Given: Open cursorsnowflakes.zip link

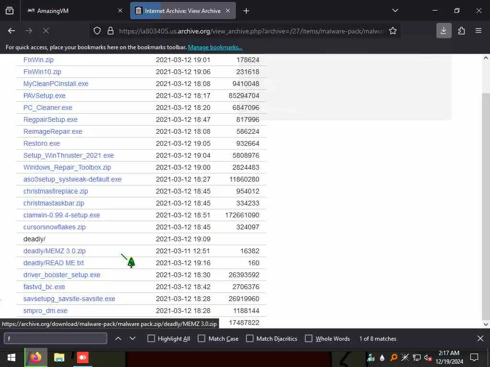Looking at the screenshot, I should point(55,227).
